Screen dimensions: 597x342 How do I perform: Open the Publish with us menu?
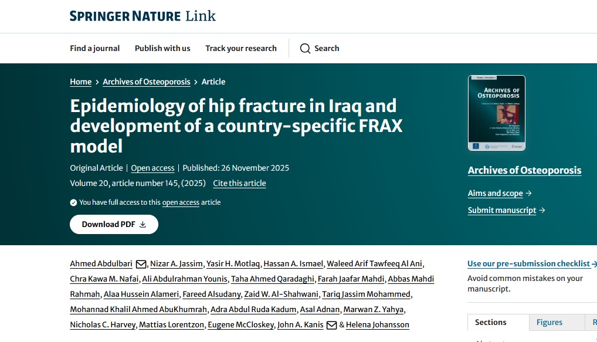[162, 49]
